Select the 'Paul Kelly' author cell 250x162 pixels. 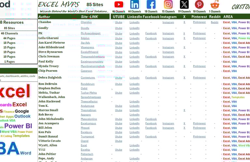tap(46, 62)
